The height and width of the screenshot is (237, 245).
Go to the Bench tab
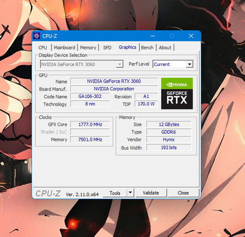[x=147, y=47]
